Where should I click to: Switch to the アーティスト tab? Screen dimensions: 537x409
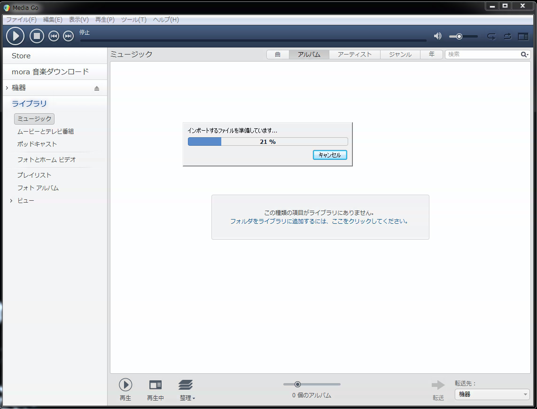(354, 55)
